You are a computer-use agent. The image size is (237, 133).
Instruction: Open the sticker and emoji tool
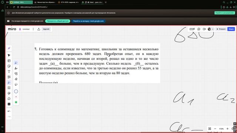point(9,93)
